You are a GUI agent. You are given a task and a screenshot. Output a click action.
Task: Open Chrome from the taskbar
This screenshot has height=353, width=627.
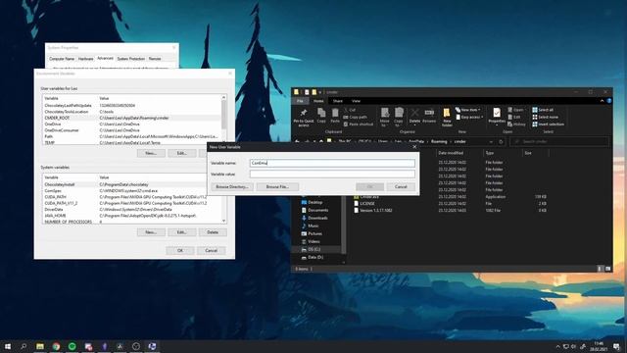(57, 346)
